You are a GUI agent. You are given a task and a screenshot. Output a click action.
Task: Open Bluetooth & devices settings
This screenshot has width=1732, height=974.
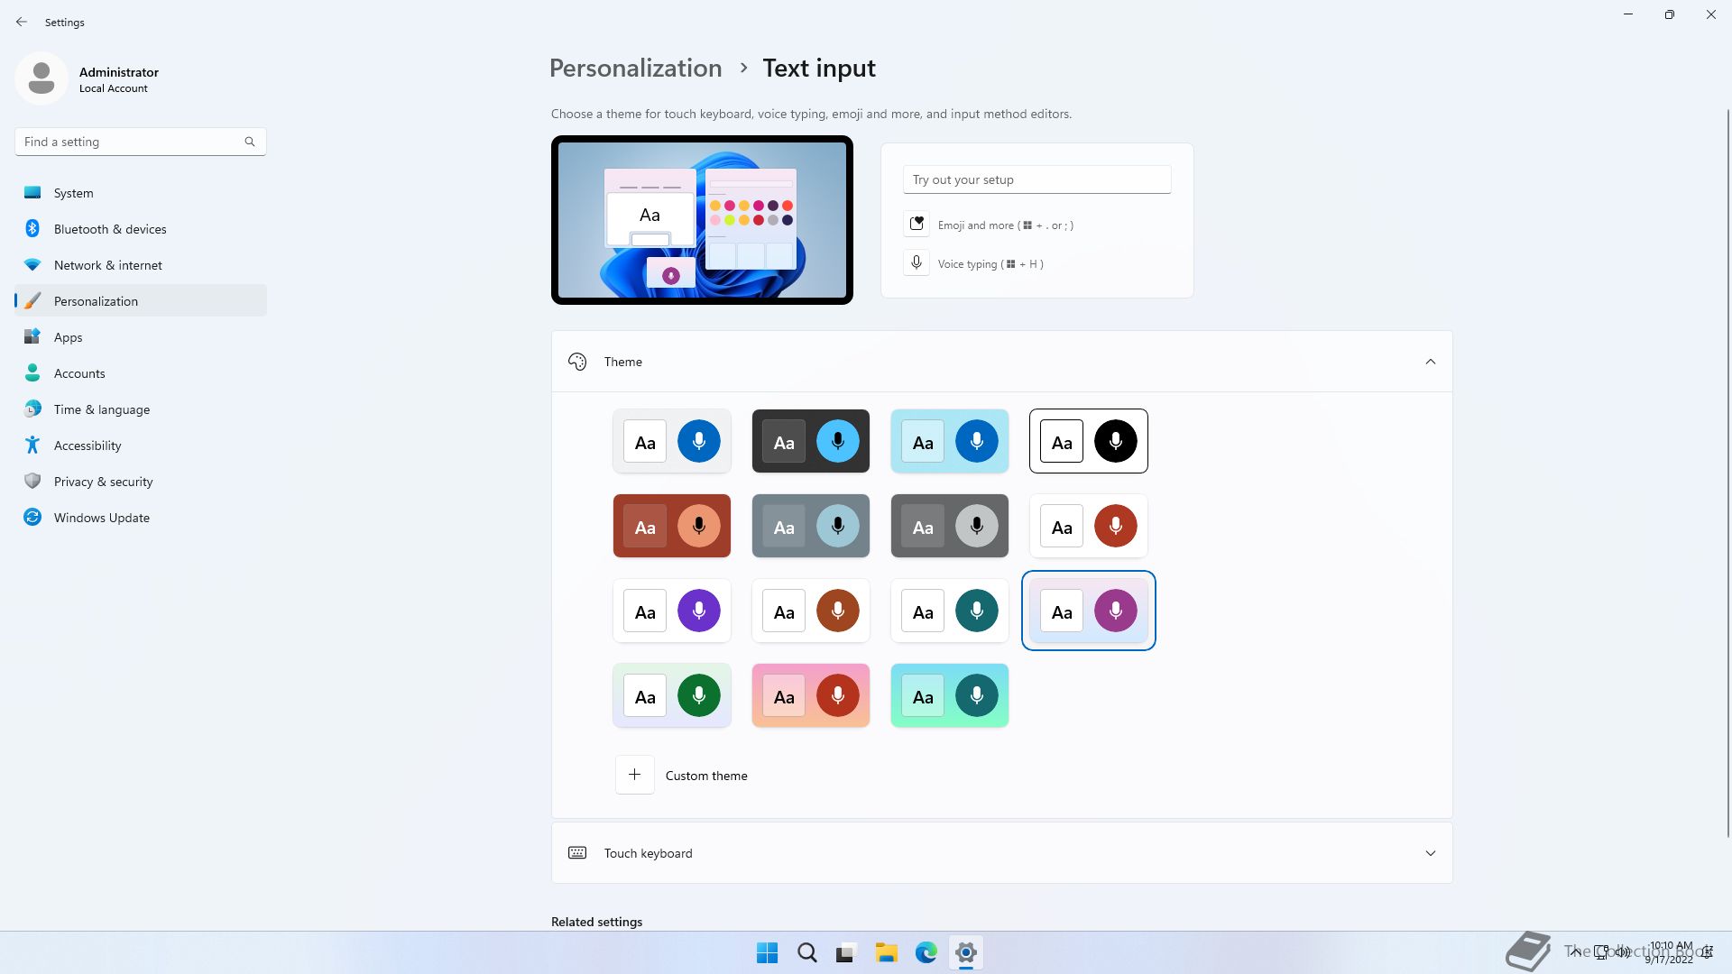coord(141,229)
